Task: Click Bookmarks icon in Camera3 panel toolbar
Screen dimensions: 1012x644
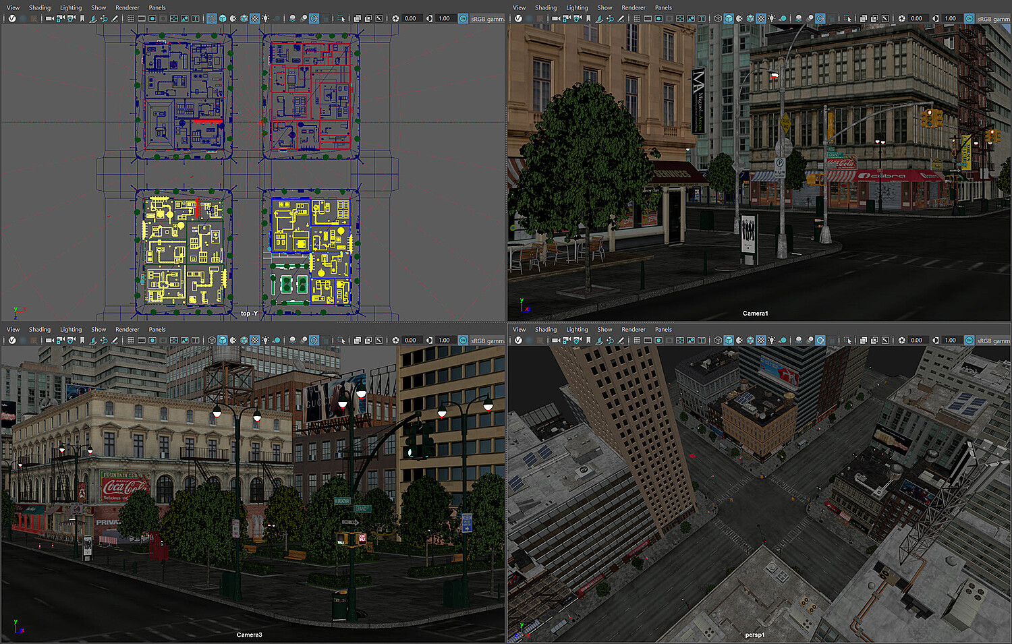Action: tap(82, 341)
